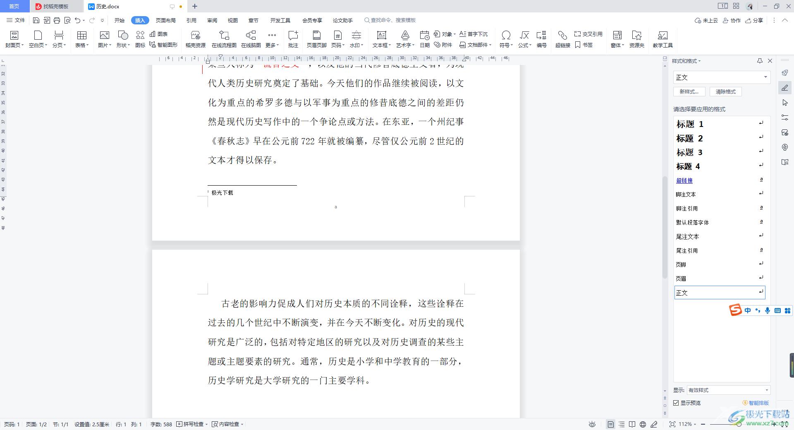The image size is (794, 430).
Task: Open the 显示 有效样式 dropdown
Action: pos(728,390)
